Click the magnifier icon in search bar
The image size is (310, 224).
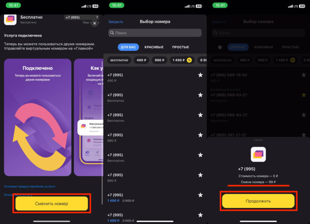(112, 33)
